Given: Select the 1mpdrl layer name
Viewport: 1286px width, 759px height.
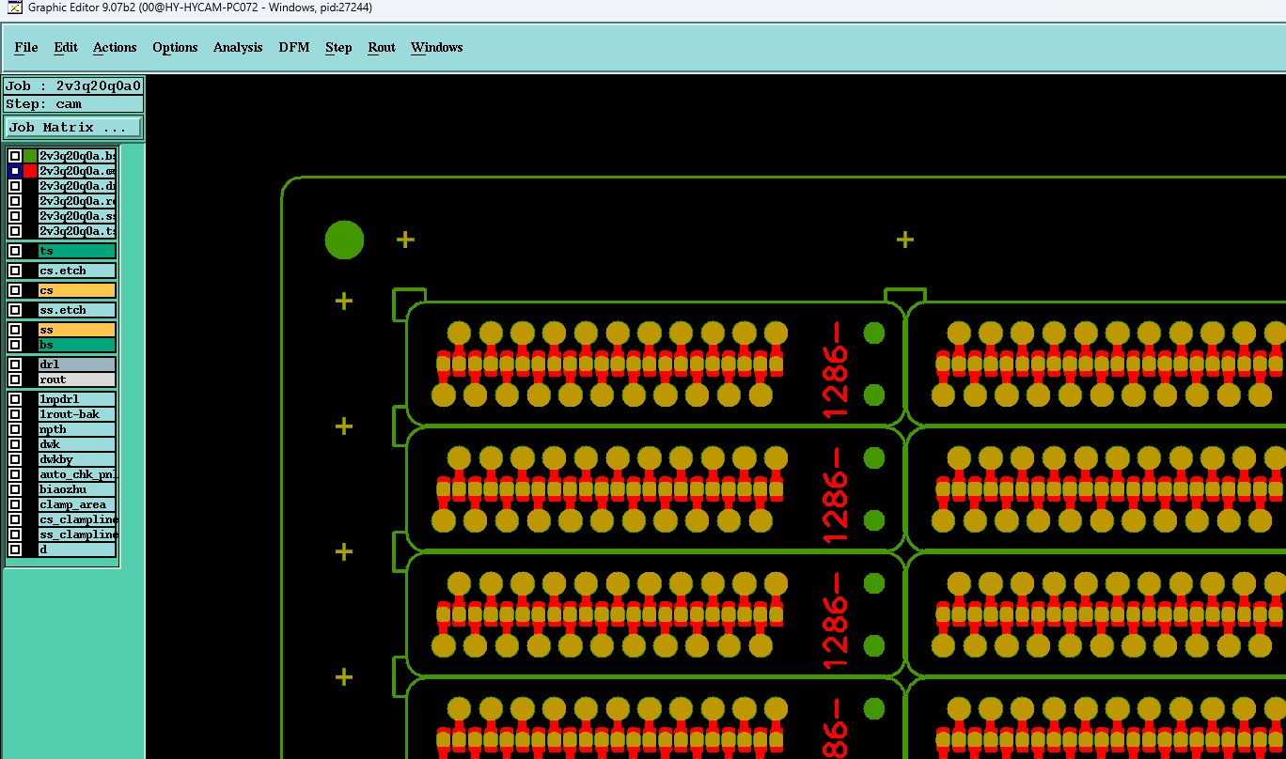Looking at the screenshot, I should 77,399.
